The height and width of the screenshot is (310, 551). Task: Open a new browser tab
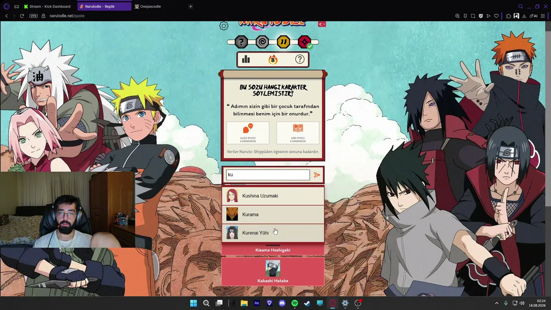click(x=191, y=6)
